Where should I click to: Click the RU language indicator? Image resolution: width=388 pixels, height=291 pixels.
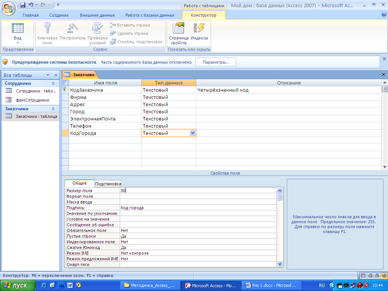click(322, 285)
